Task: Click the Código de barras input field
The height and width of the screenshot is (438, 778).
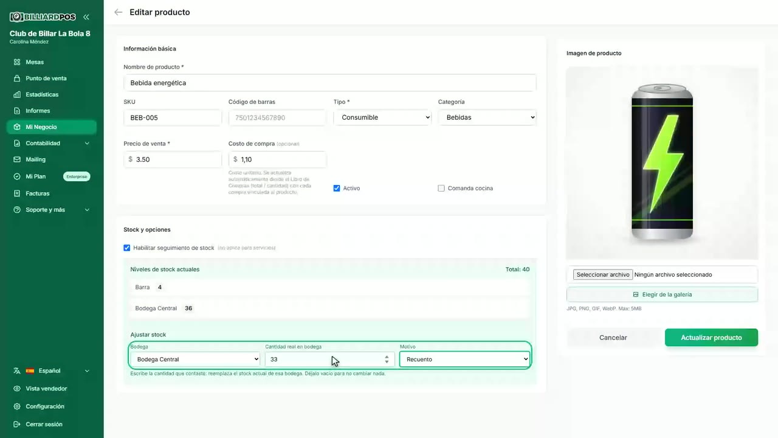Action: (278, 117)
